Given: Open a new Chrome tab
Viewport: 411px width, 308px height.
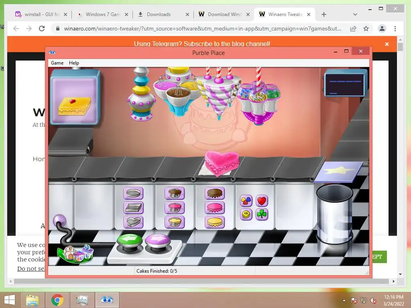Looking at the screenshot, I should [x=324, y=14].
